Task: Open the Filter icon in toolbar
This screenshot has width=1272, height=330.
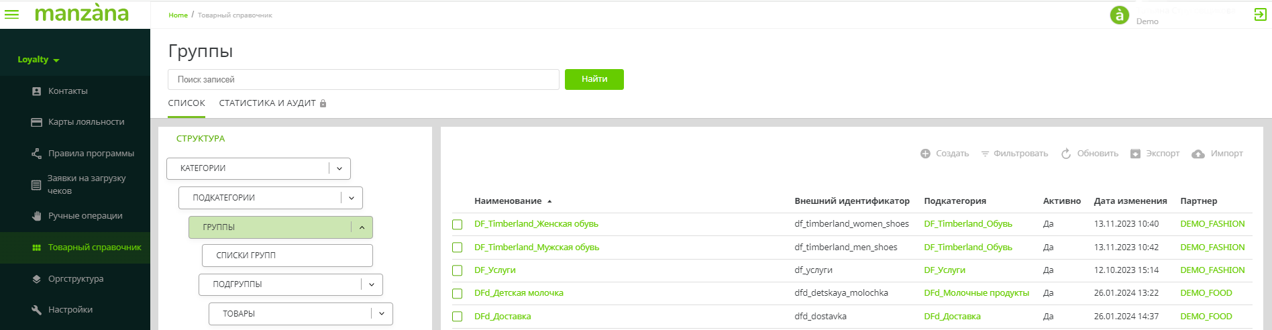Action: (985, 154)
